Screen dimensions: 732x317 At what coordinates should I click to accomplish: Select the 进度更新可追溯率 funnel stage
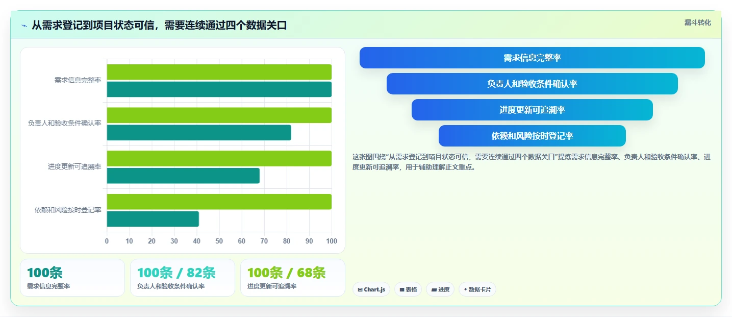532,110
